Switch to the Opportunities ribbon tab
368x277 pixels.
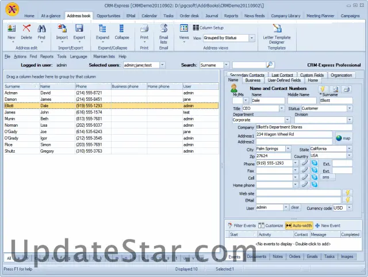pyautogui.click(x=108, y=16)
